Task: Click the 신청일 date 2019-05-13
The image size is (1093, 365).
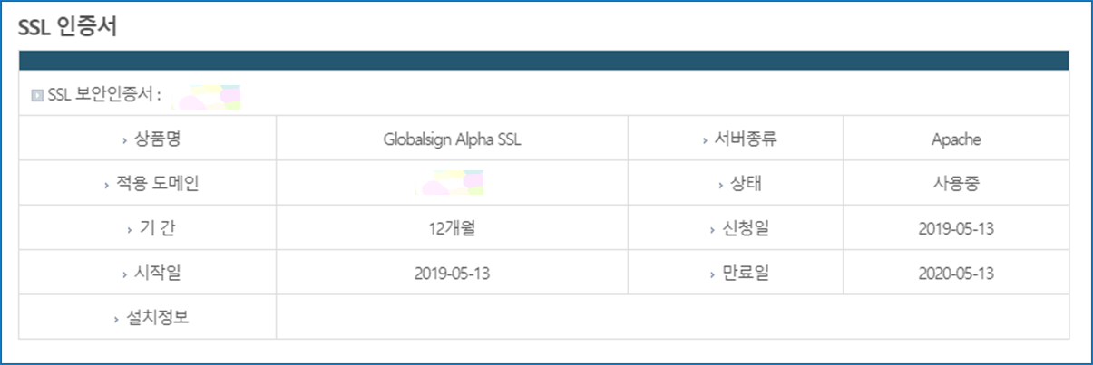Action: click(x=956, y=228)
